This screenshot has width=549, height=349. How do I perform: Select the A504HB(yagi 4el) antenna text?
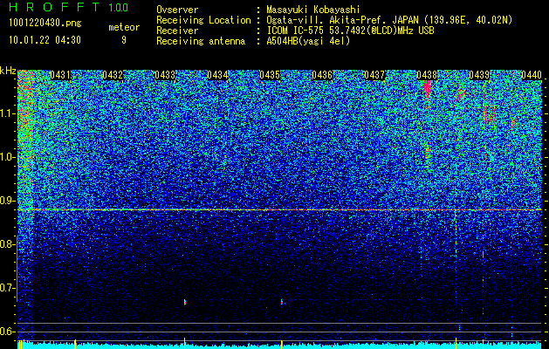coord(308,41)
